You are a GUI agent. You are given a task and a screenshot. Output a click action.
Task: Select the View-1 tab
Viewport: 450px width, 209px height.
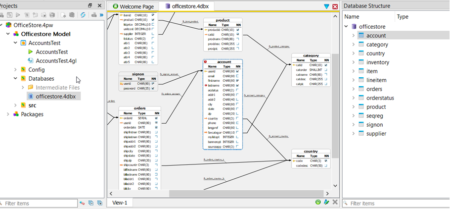point(120,203)
